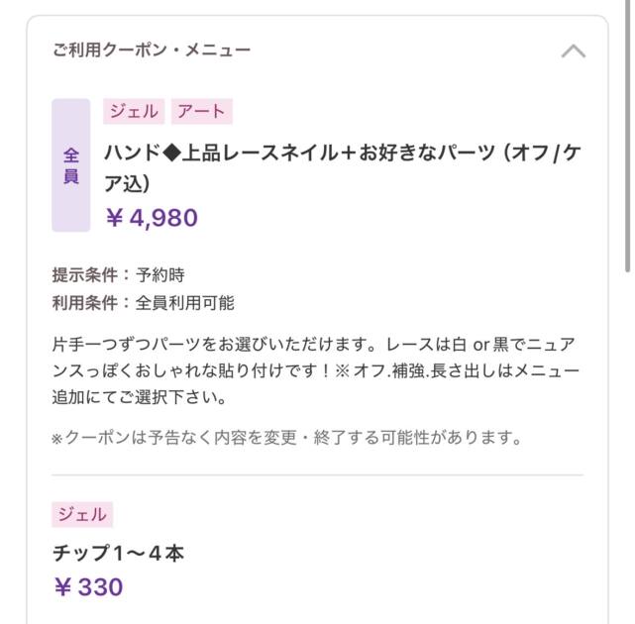Select the アート tag

(201, 111)
